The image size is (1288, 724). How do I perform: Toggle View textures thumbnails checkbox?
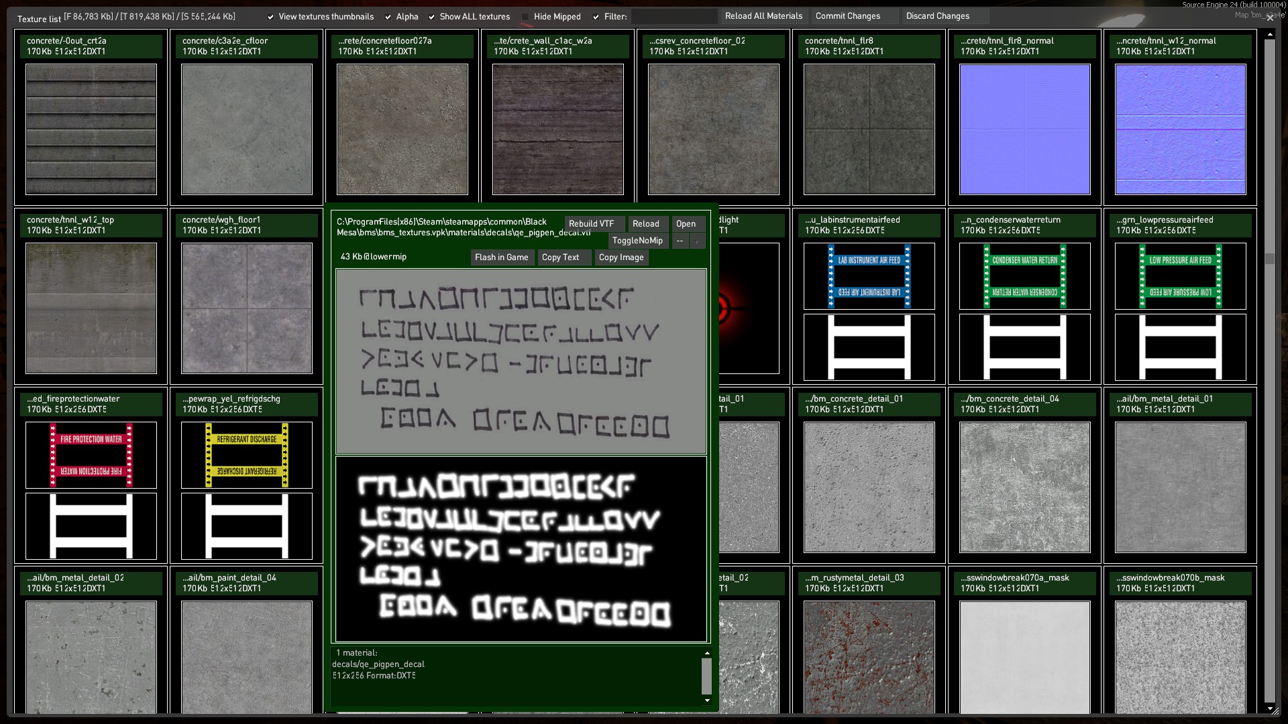coord(271,17)
